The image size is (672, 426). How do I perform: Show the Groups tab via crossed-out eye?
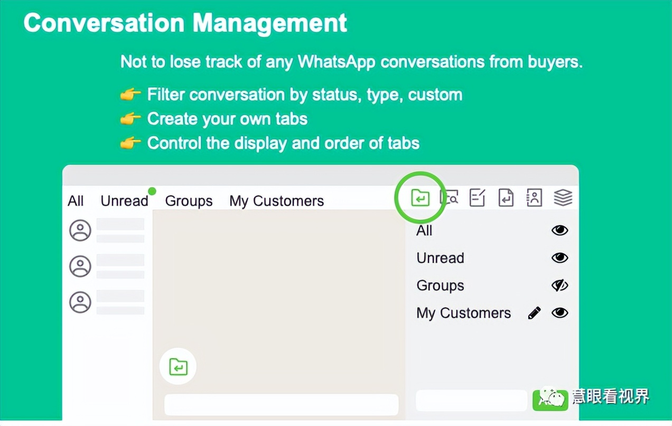[559, 285]
